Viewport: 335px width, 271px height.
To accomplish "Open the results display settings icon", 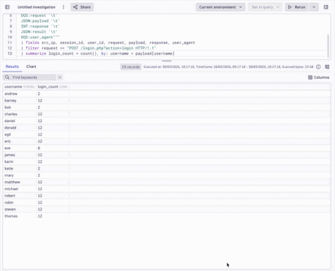I will (x=327, y=67).
